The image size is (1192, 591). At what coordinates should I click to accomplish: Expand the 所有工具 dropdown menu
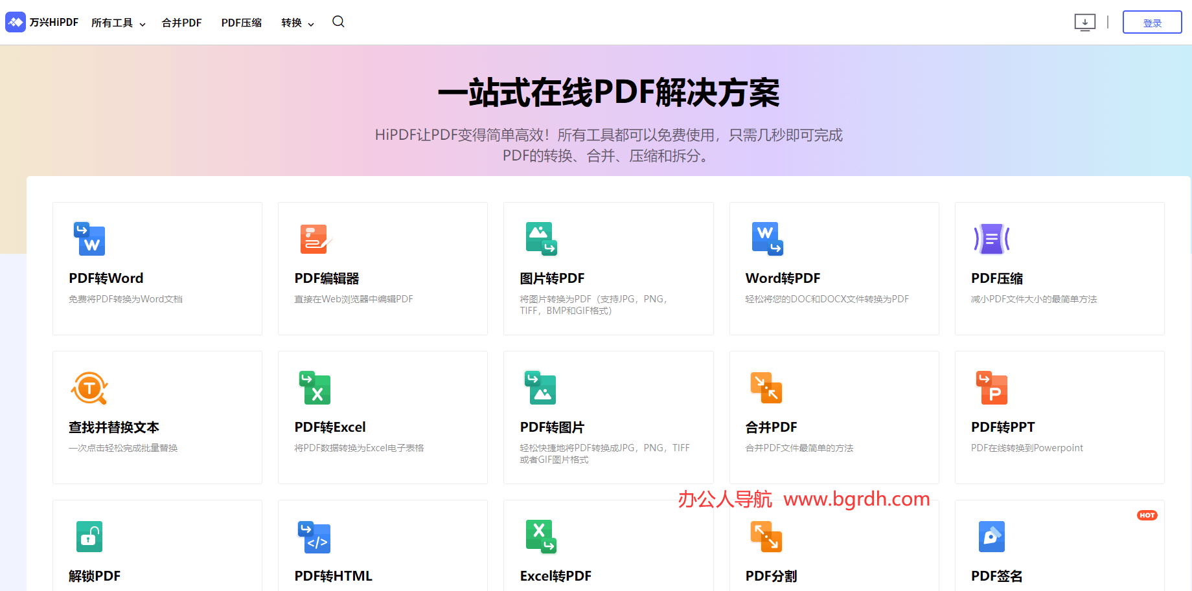point(119,23)
